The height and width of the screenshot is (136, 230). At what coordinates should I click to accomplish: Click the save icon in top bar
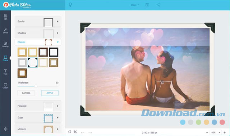point(147,5)
